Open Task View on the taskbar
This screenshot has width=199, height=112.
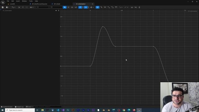37,110
